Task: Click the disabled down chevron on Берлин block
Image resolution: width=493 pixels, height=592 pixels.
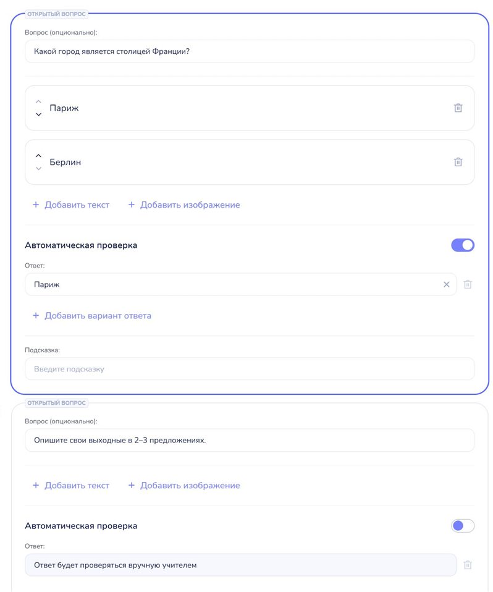Action: click(38, 168)
